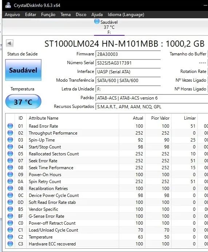Click status circle for Reallocated Sectors Count
This screenshot has width=208, height=252.
coord(10,154)
